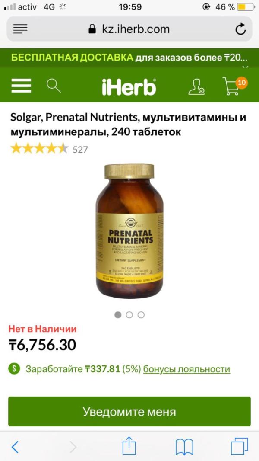Open the account profile icon
This screenshot has width=259, height=461.
click(196, 86)
